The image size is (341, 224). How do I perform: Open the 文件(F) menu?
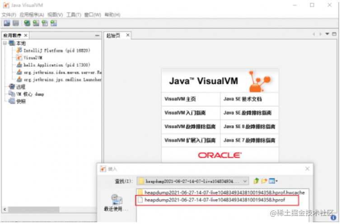pos(9,15)
